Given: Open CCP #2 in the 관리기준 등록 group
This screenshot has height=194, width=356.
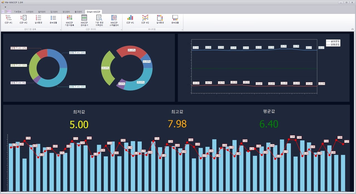Looking at the screenshot, I should (23, 19).
